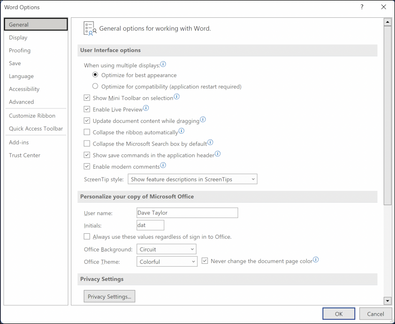The height and width of the screenshot is (324, 395).
Task: Uncheck Never change the document page color
Action: coord(205,261)
